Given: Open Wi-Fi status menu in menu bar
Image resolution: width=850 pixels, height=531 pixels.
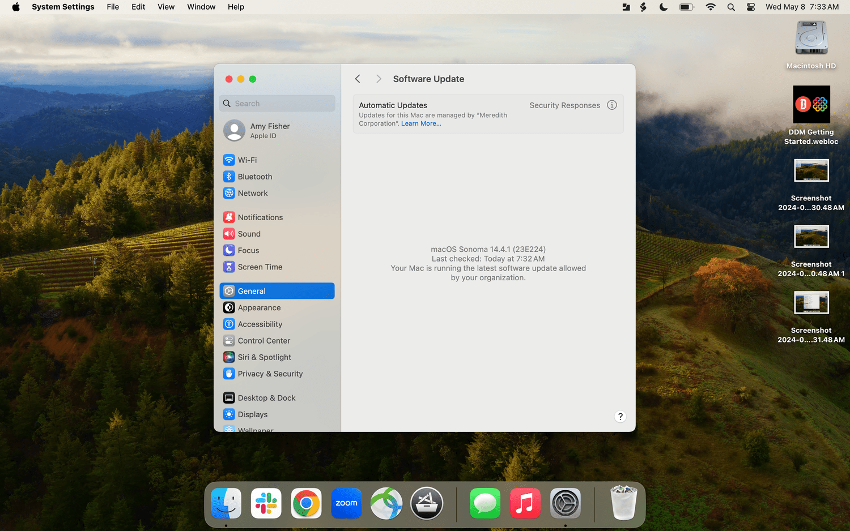Looking at the screenshot, I should pyautogui.click(x=710, y=7).
